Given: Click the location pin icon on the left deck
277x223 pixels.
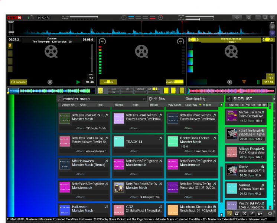Looking at the screenshot, I should point(10,46).
